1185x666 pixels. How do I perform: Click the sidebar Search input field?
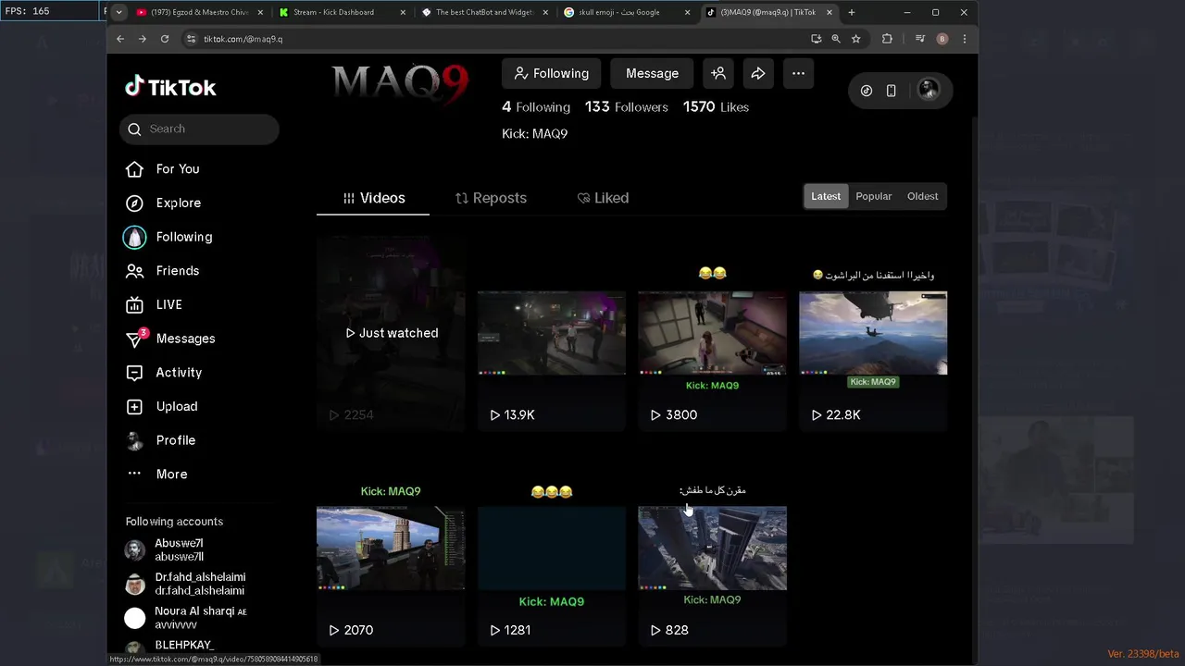click(x=199, y=129)
